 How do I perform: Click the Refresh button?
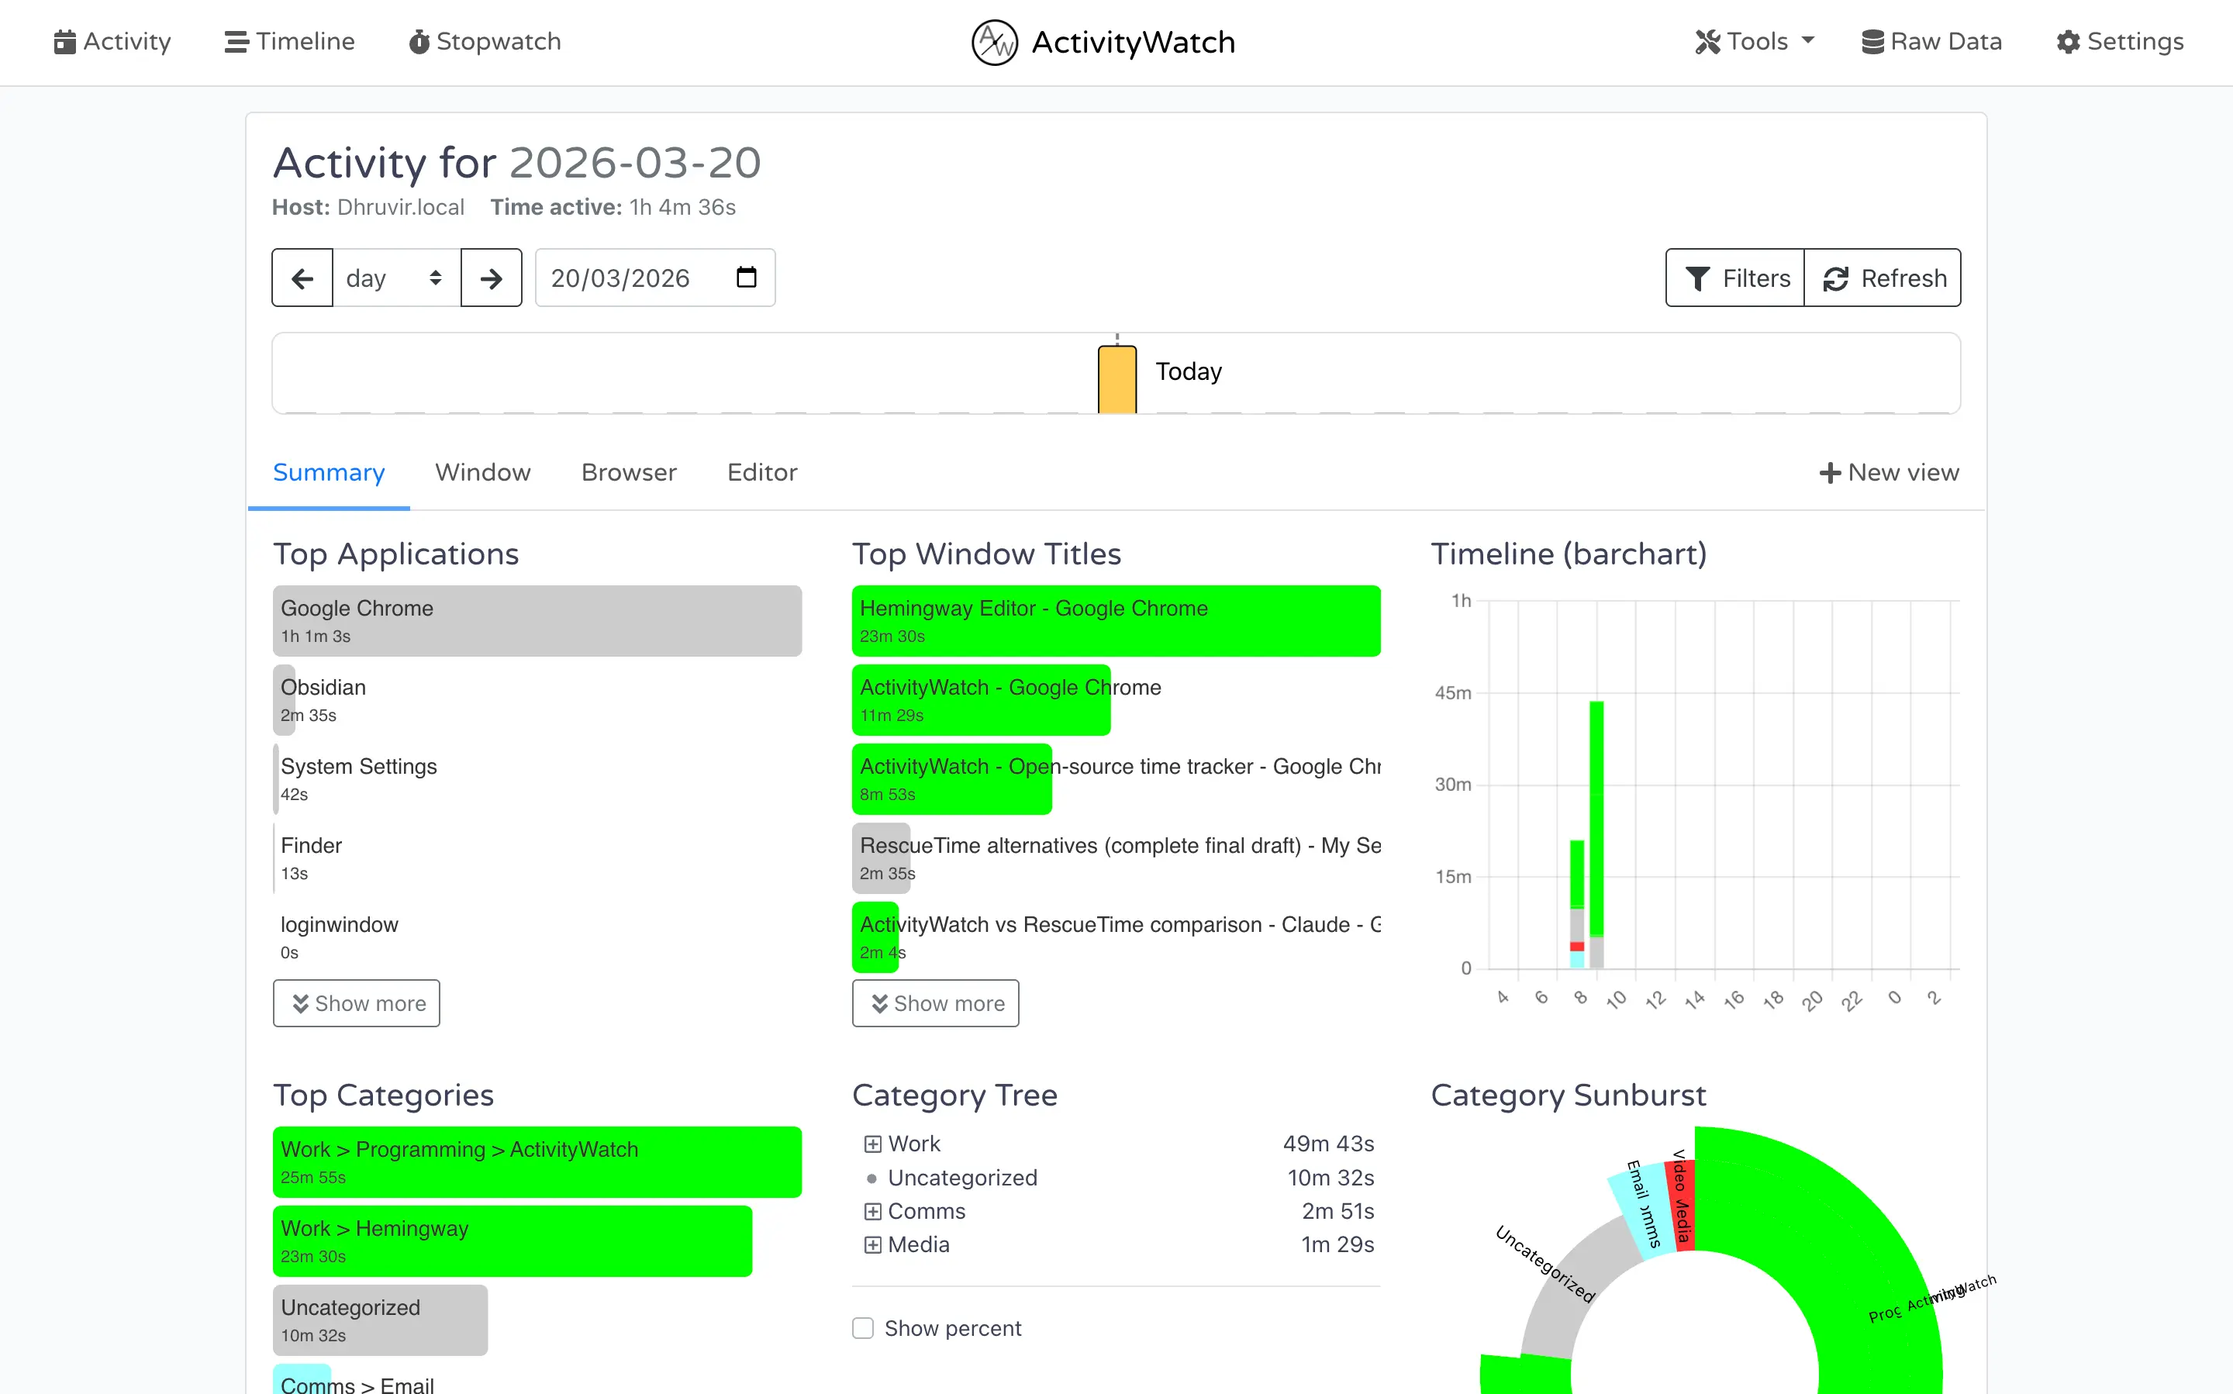(x=1883, y=278)
